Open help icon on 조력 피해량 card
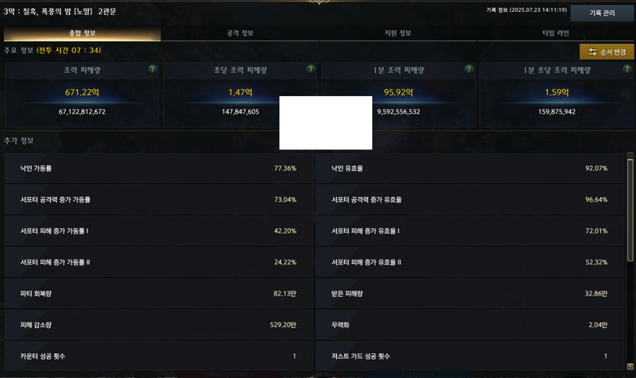Image resolution: width=636 pixels, height=378 pixels. coord(153,69)
